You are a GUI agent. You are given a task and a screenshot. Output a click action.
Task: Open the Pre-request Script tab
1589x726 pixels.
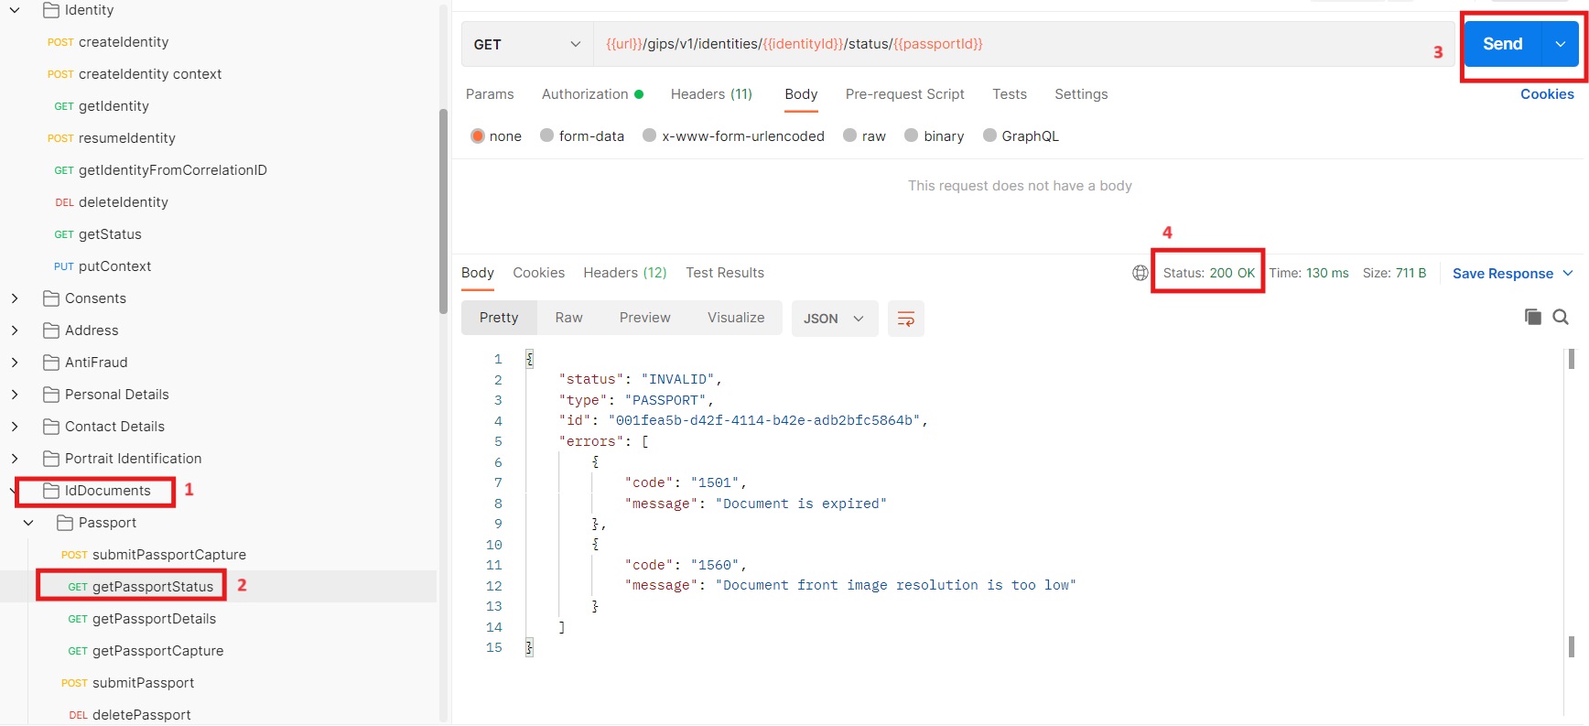(x=904, y=94)
